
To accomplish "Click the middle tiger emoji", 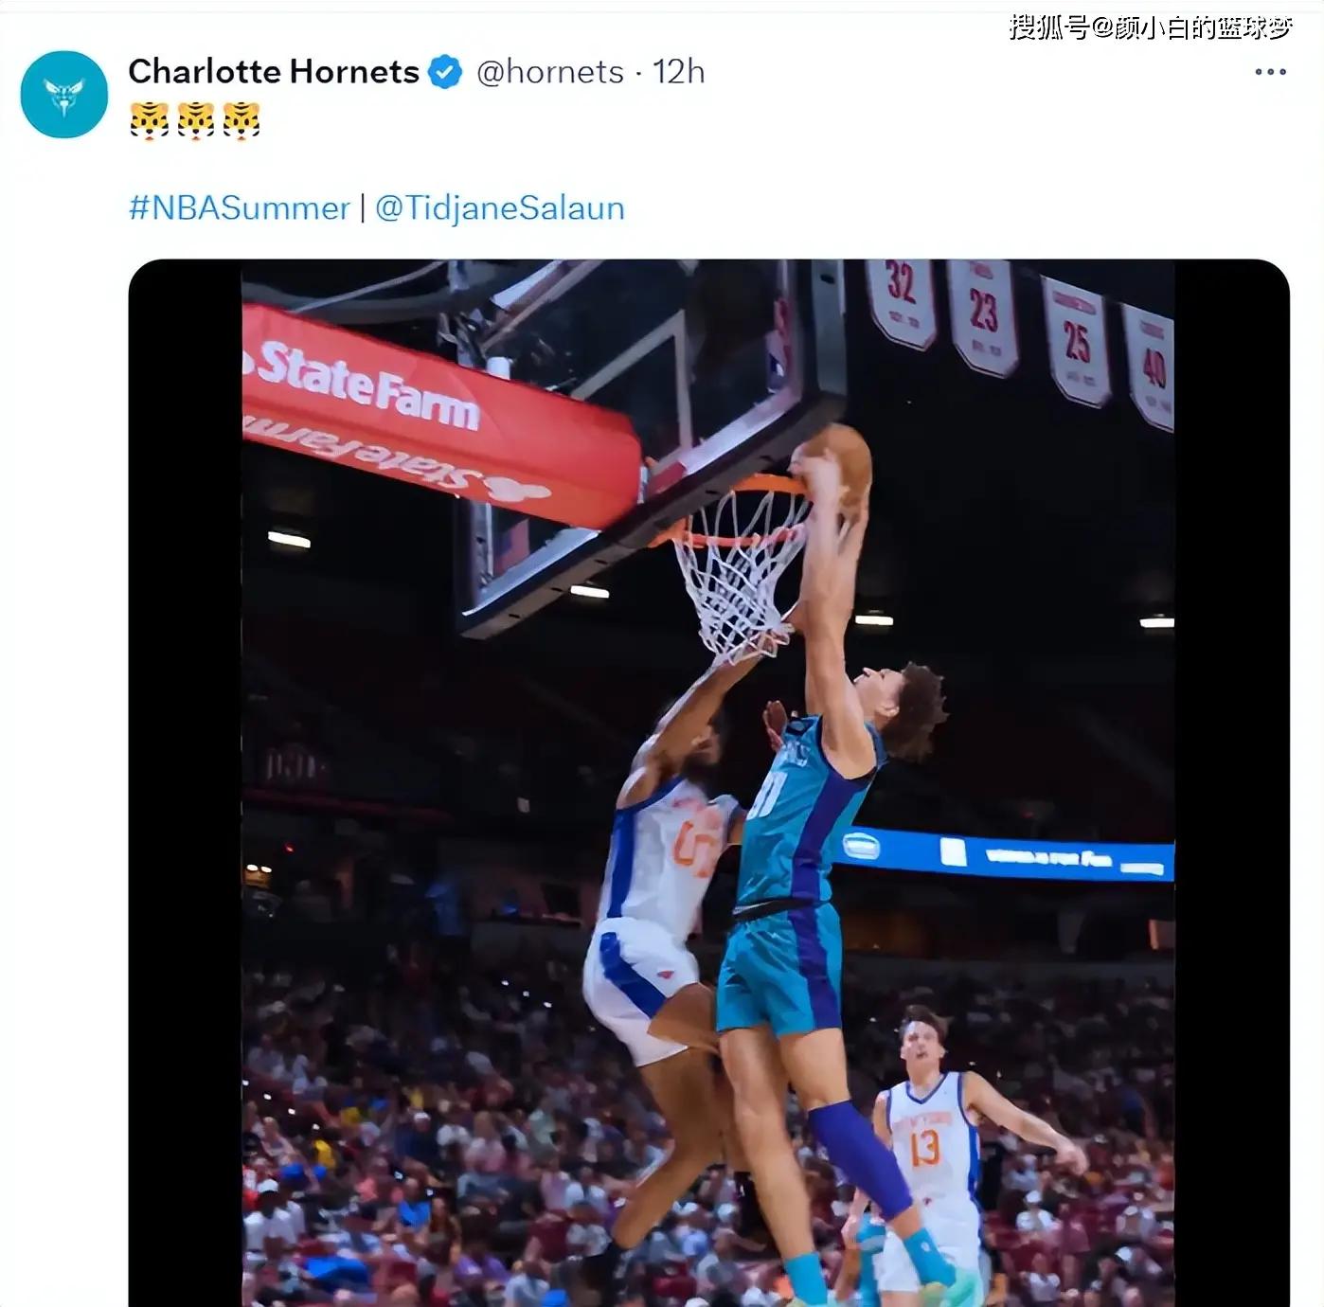I will [x=195, y=121].
